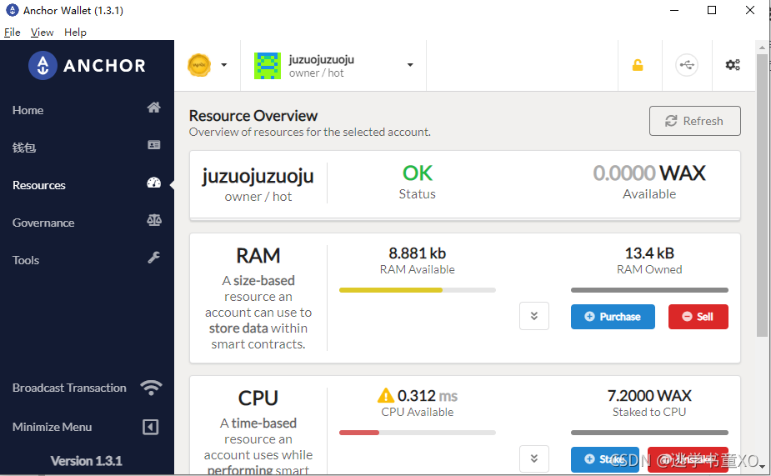This screenshot has height=476, width=771.
Task: Click the Staked to CPU gray bar
Action: (649, 433)
